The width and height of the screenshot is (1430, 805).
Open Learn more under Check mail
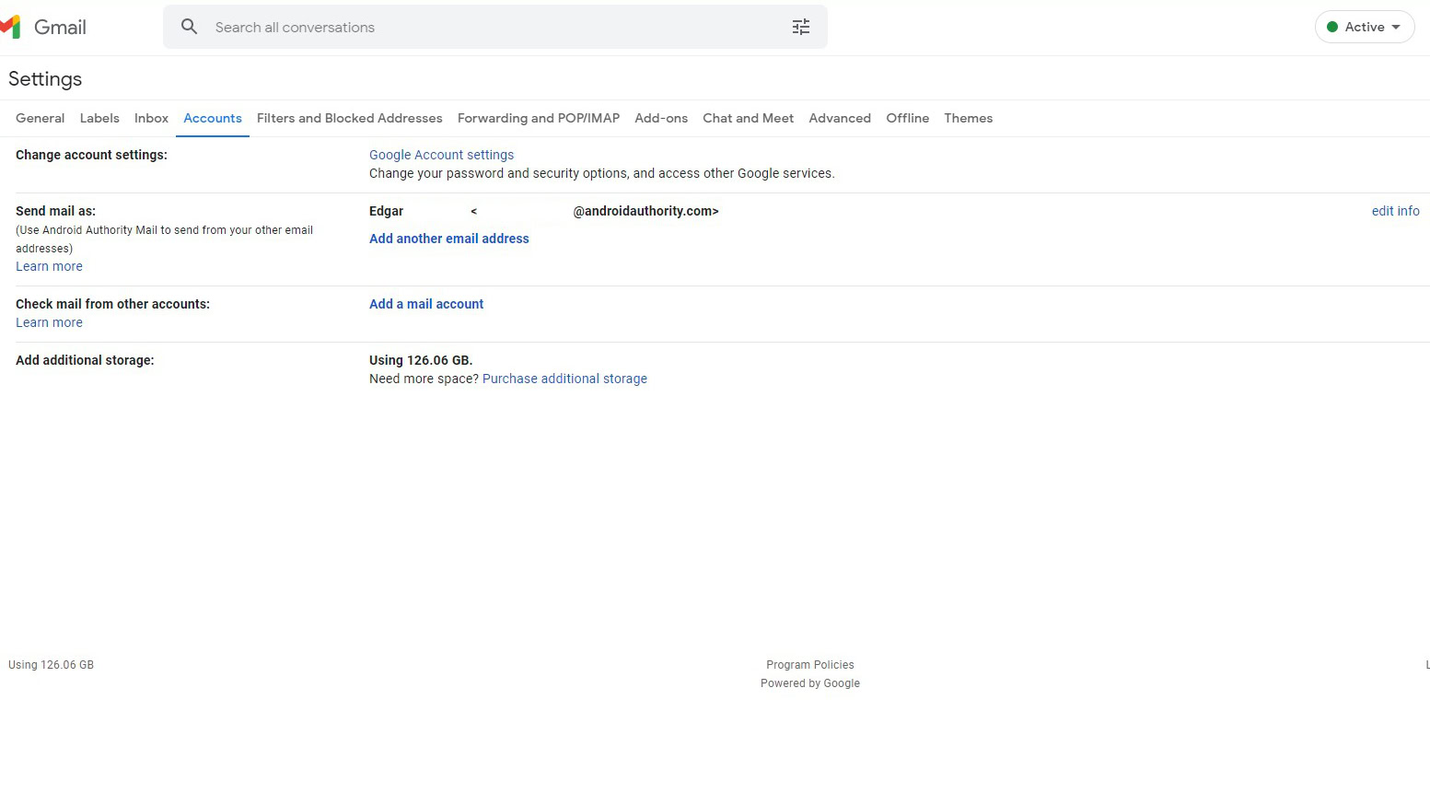tap(49, 322)
